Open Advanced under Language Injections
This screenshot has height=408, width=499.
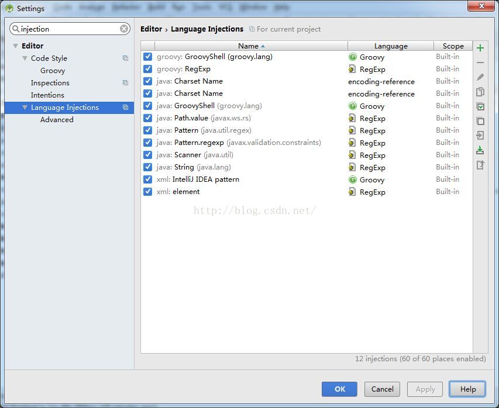click(x=57, y=120)
